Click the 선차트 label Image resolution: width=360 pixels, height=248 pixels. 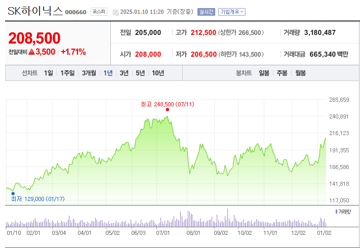coord(29,73)
